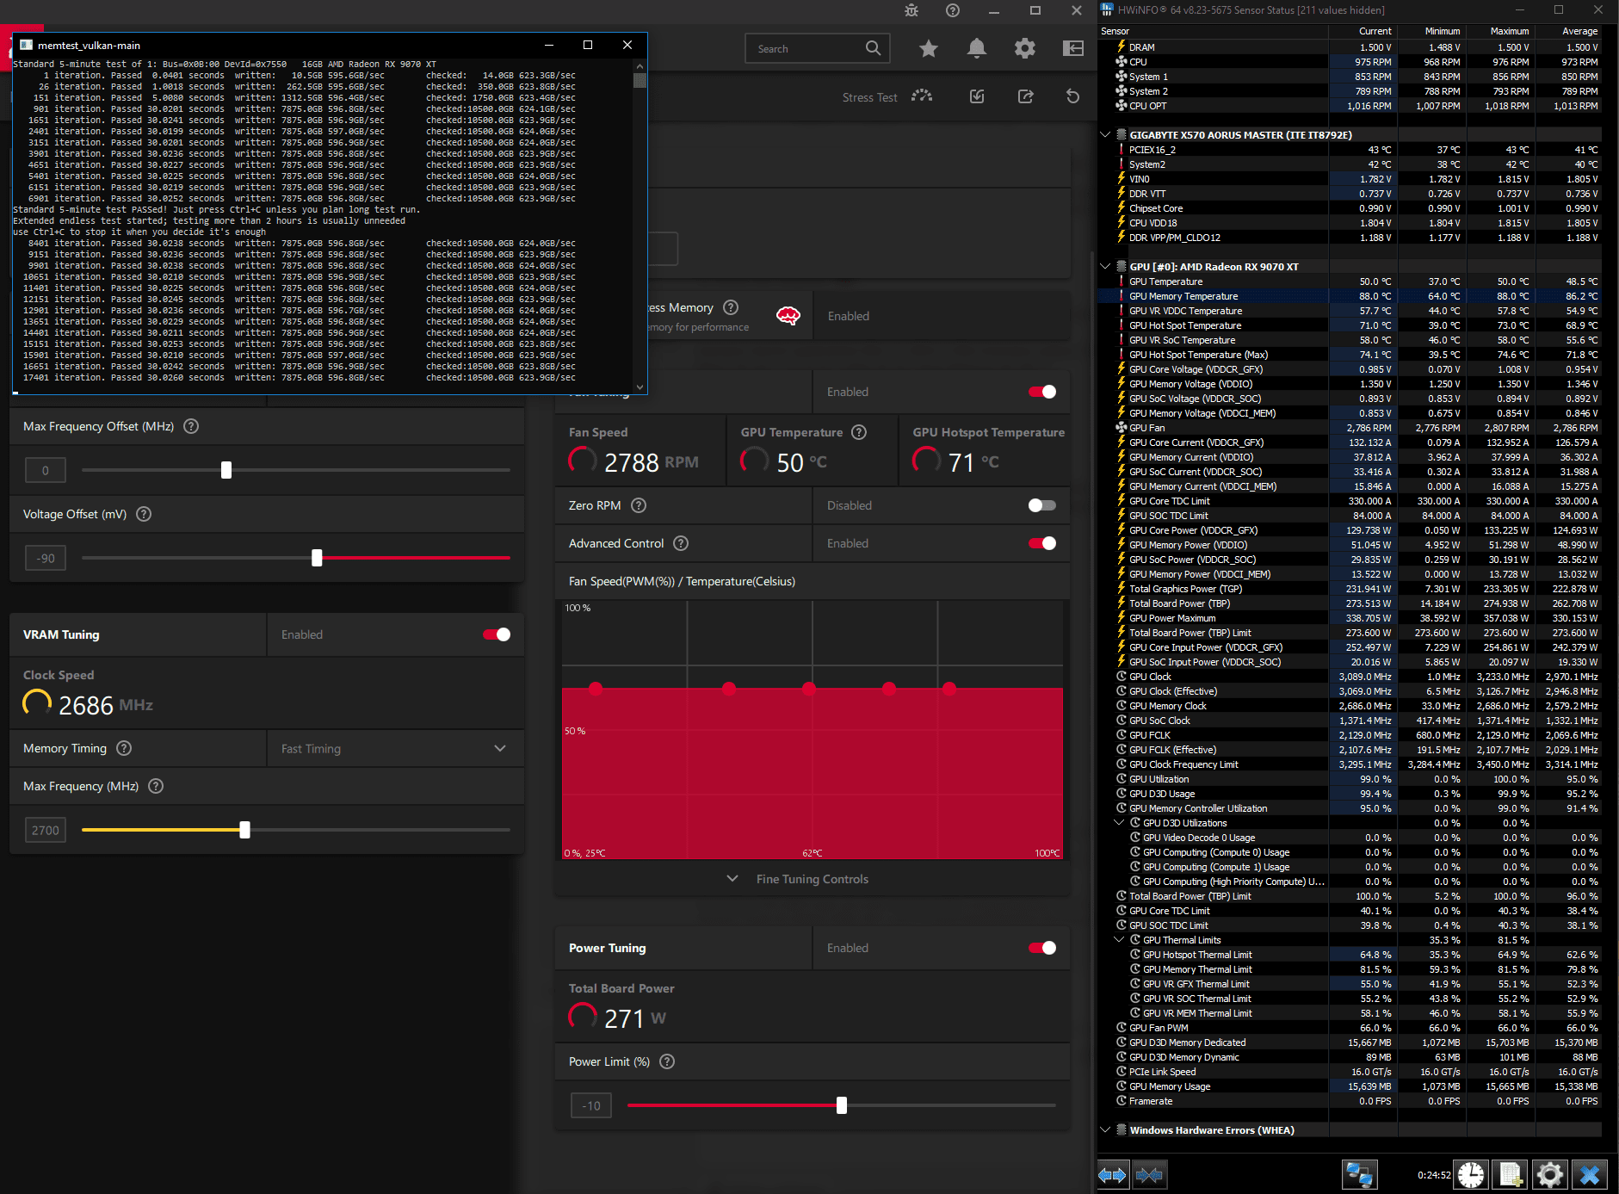Click HWiNFO expand columns blue arrows button
The width and height of the screenshot is (1619, 1194).
pyautogui.click(x=1112, y=1175)
